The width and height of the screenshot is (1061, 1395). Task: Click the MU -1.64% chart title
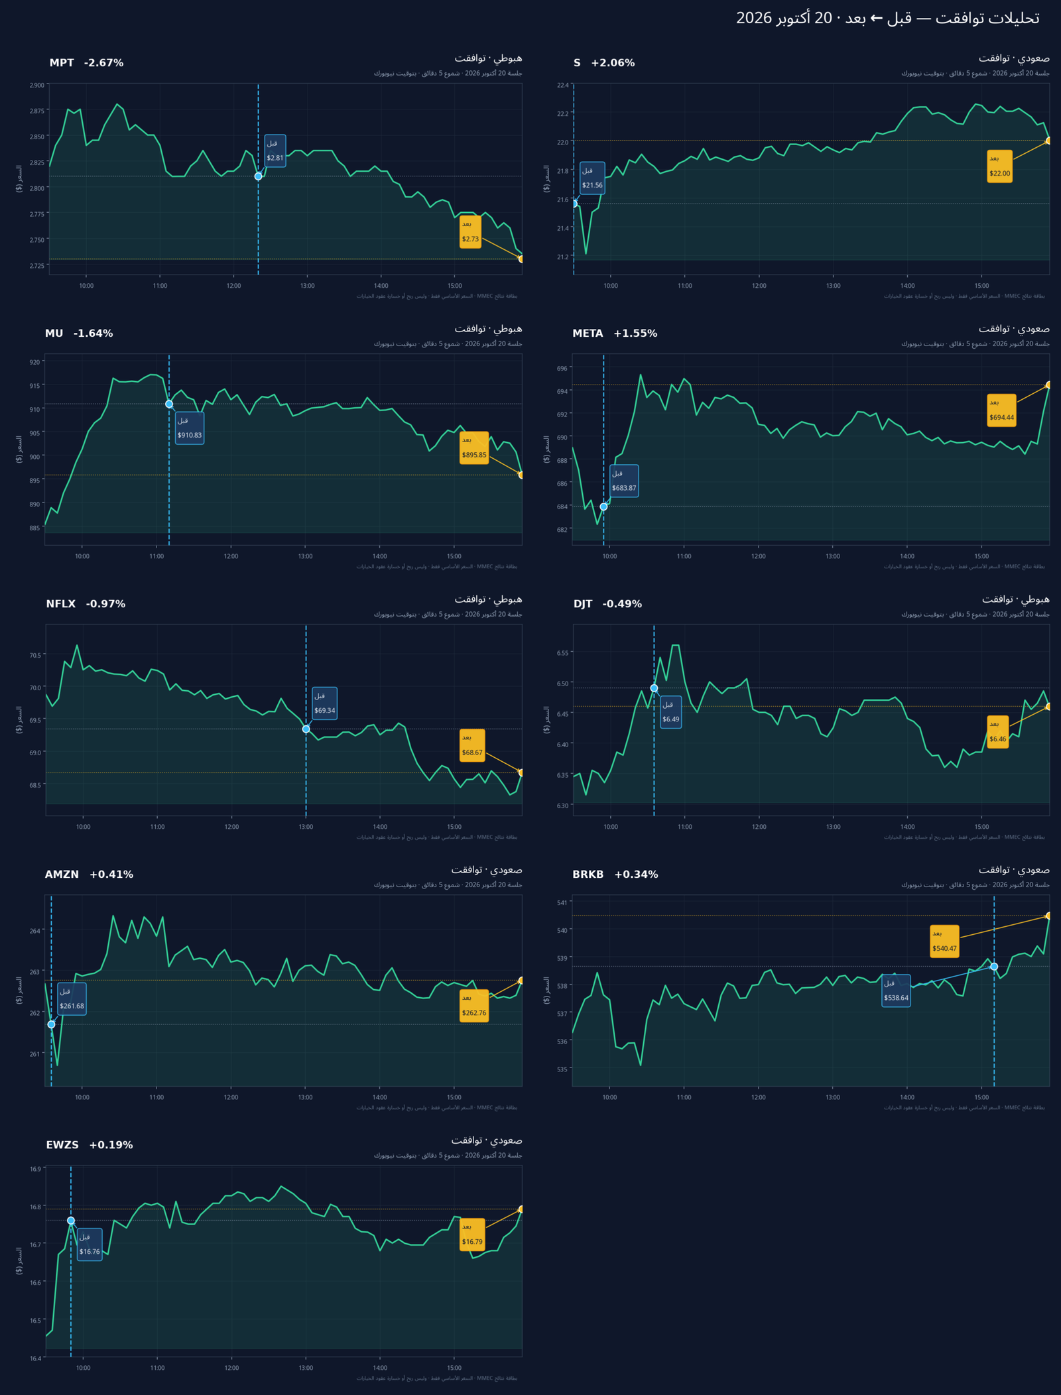(79, 334)
